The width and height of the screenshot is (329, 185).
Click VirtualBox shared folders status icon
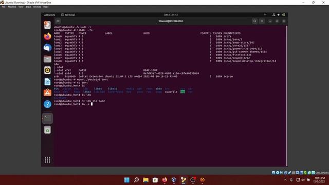coord(294,173)
